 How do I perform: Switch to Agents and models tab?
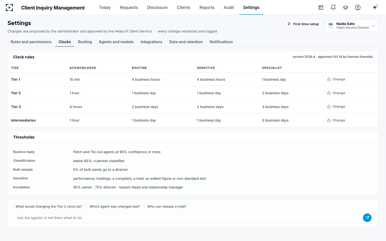116,42
